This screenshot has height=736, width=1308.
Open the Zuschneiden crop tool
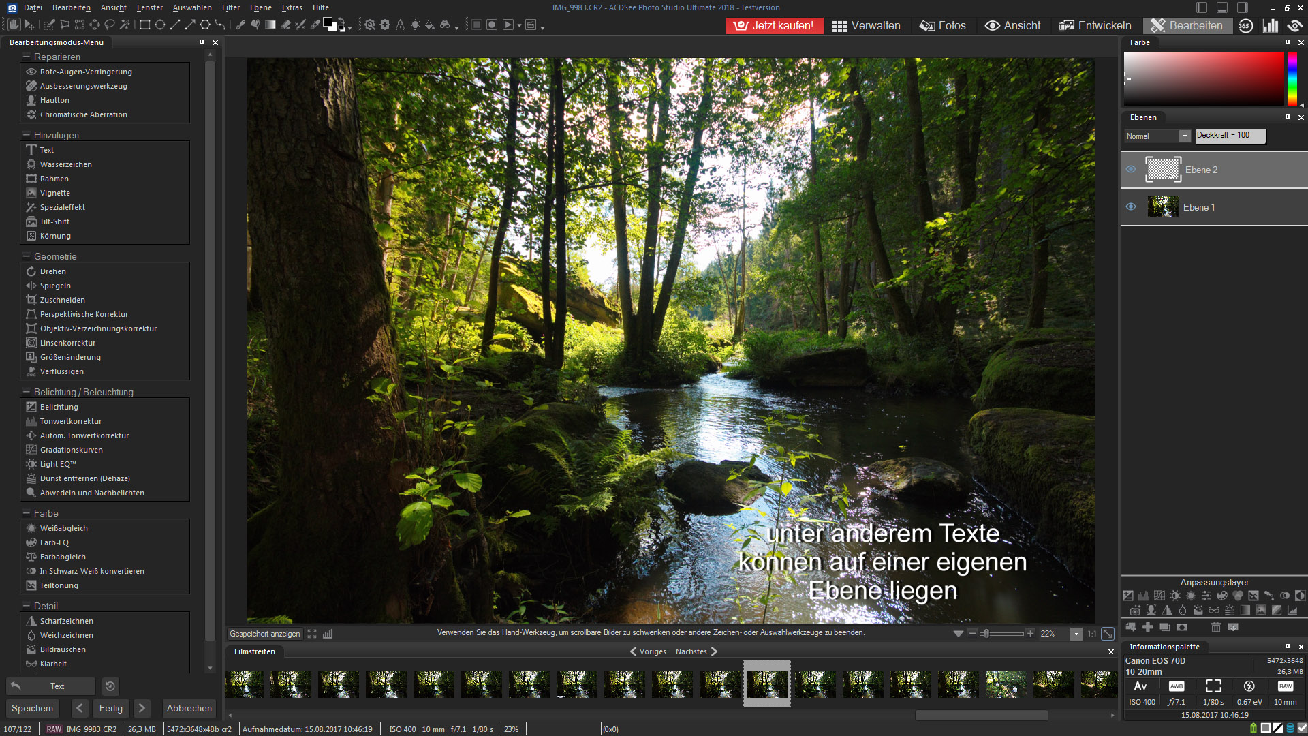[62, 300]
